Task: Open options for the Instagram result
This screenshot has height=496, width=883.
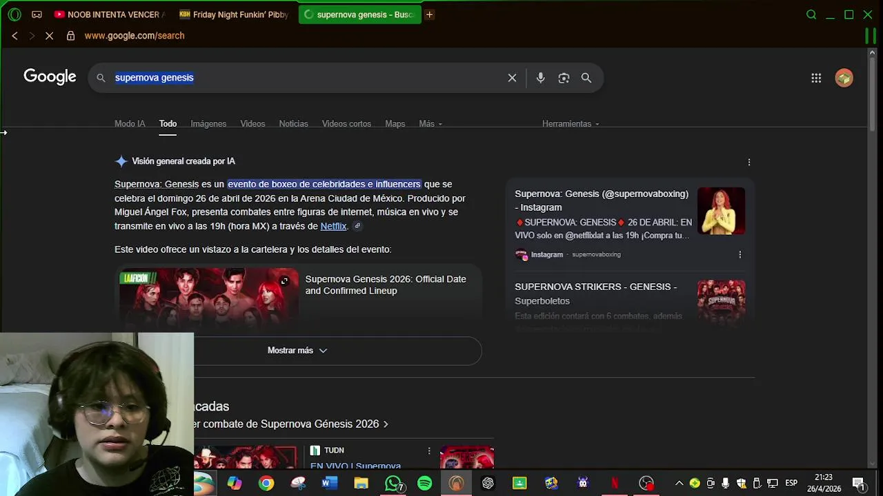Action: pyautogui.click(x=740, y=254)
